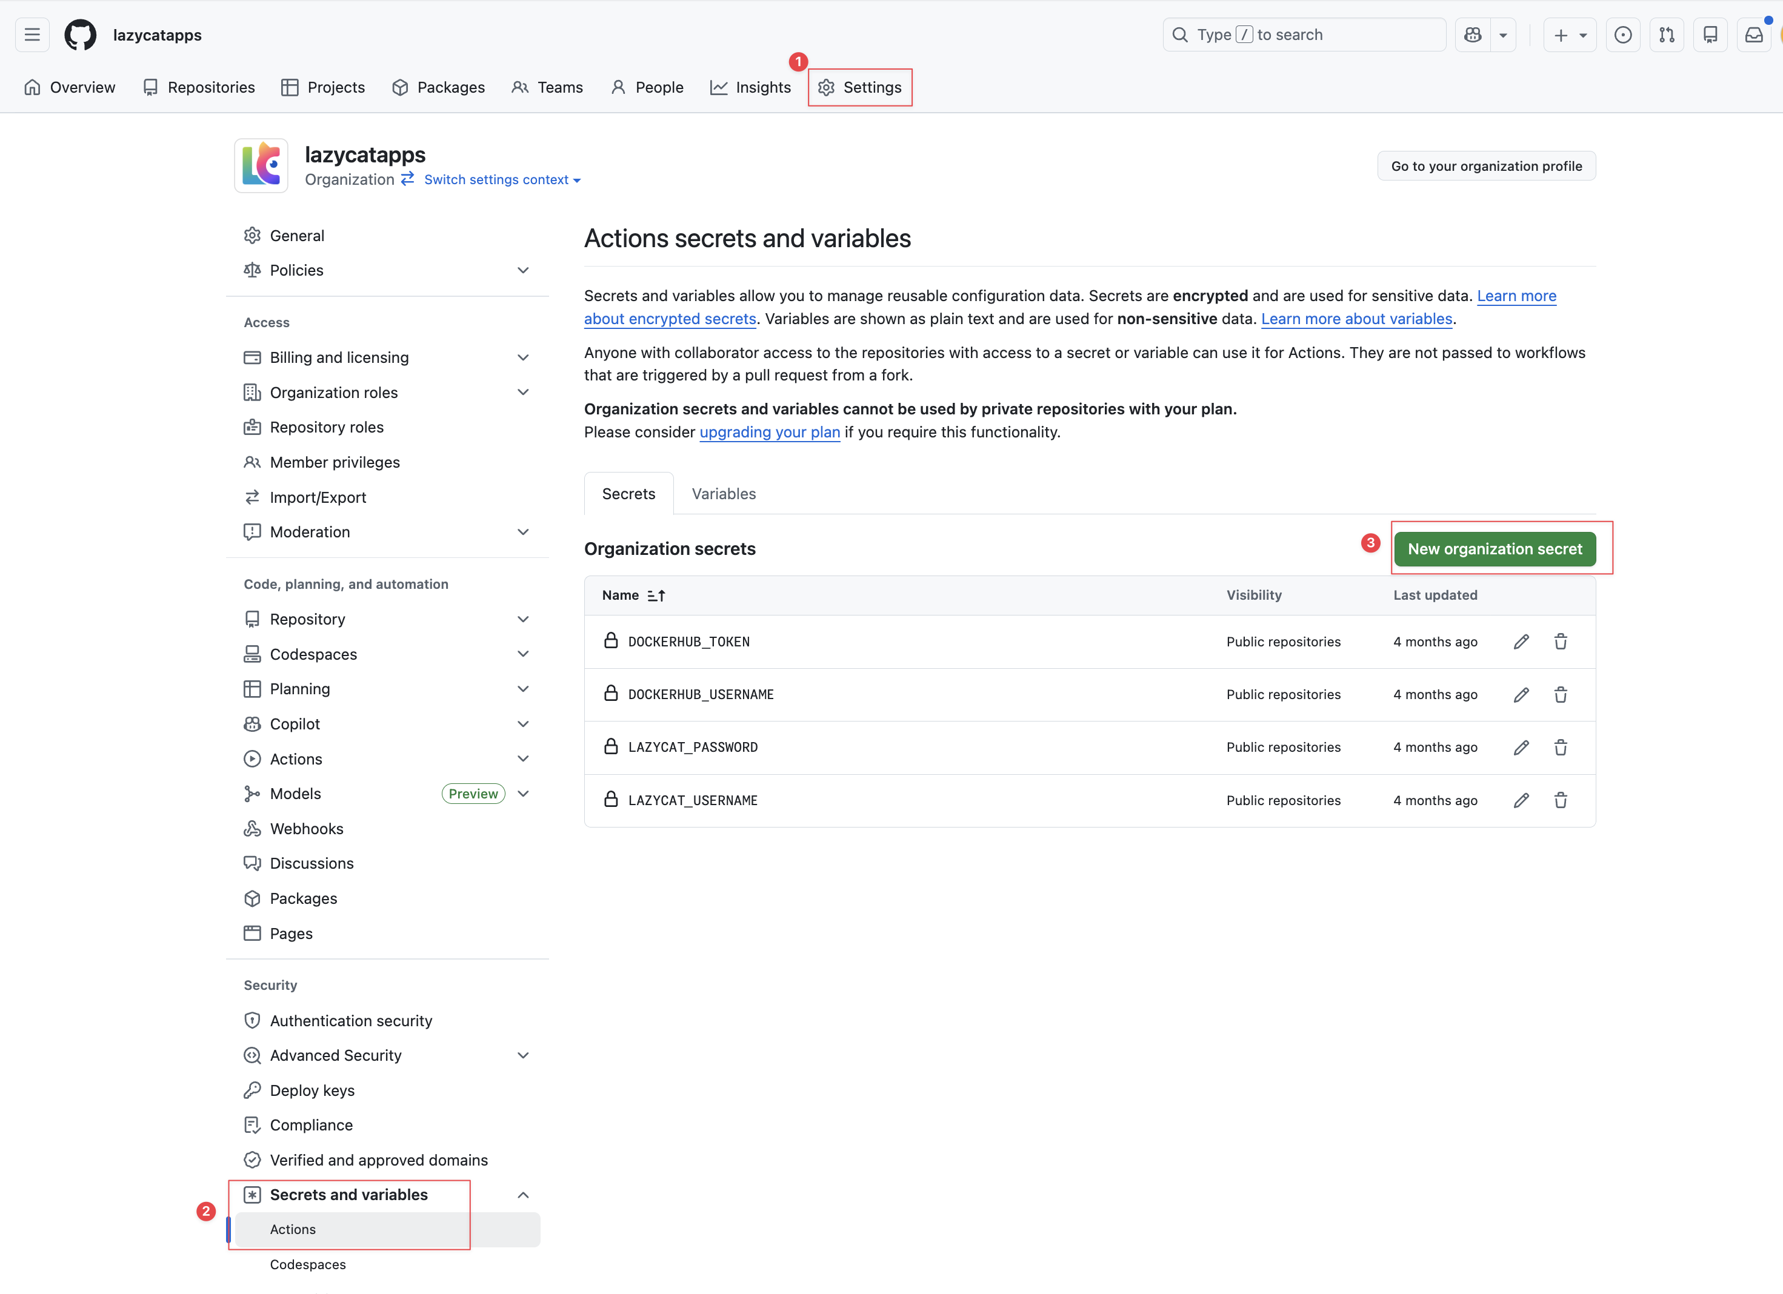
Task: Go to GitHub home via Octocat logo
Action: pyautogui.click(x=80, y=35)
